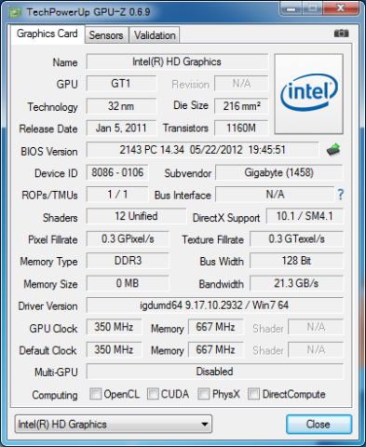Image resolution: width=366 pixels, height=447 pixels.
Task: Open the Intel(R) HD Graphics dropdown
Action: click(114, 424)
